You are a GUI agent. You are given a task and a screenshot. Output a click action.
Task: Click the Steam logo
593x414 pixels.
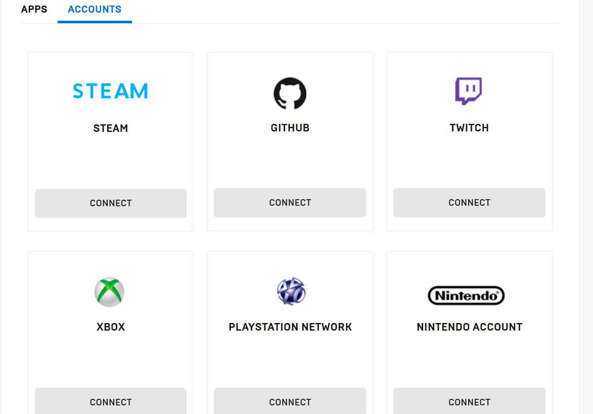110,91
